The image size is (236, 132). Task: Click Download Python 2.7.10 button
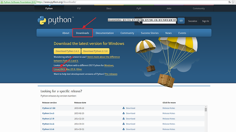[95, 51]
